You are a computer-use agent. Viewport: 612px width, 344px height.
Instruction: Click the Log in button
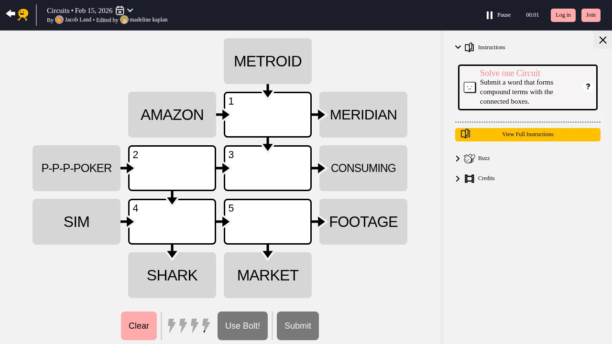tap(563, 15)
